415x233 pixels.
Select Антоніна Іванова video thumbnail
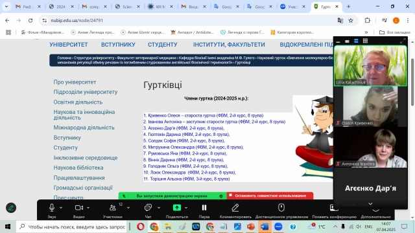(370, 148)
